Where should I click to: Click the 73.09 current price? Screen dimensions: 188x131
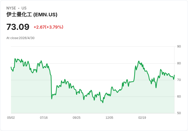click(x=18, y=27)
